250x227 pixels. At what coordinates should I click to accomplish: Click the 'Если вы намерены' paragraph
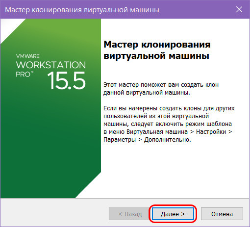[169, 124]
